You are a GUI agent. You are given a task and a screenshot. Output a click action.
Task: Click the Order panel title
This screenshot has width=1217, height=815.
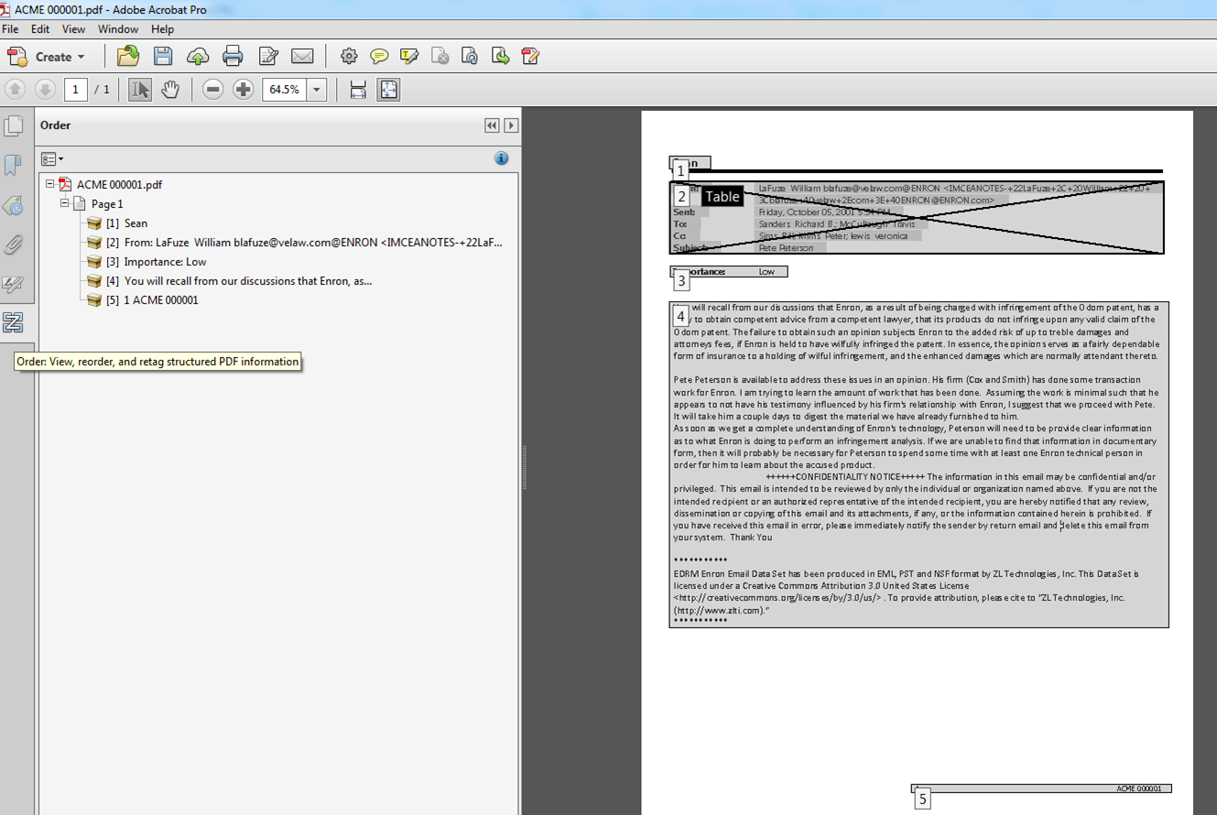pyautogui.click(x=55, y=125)
